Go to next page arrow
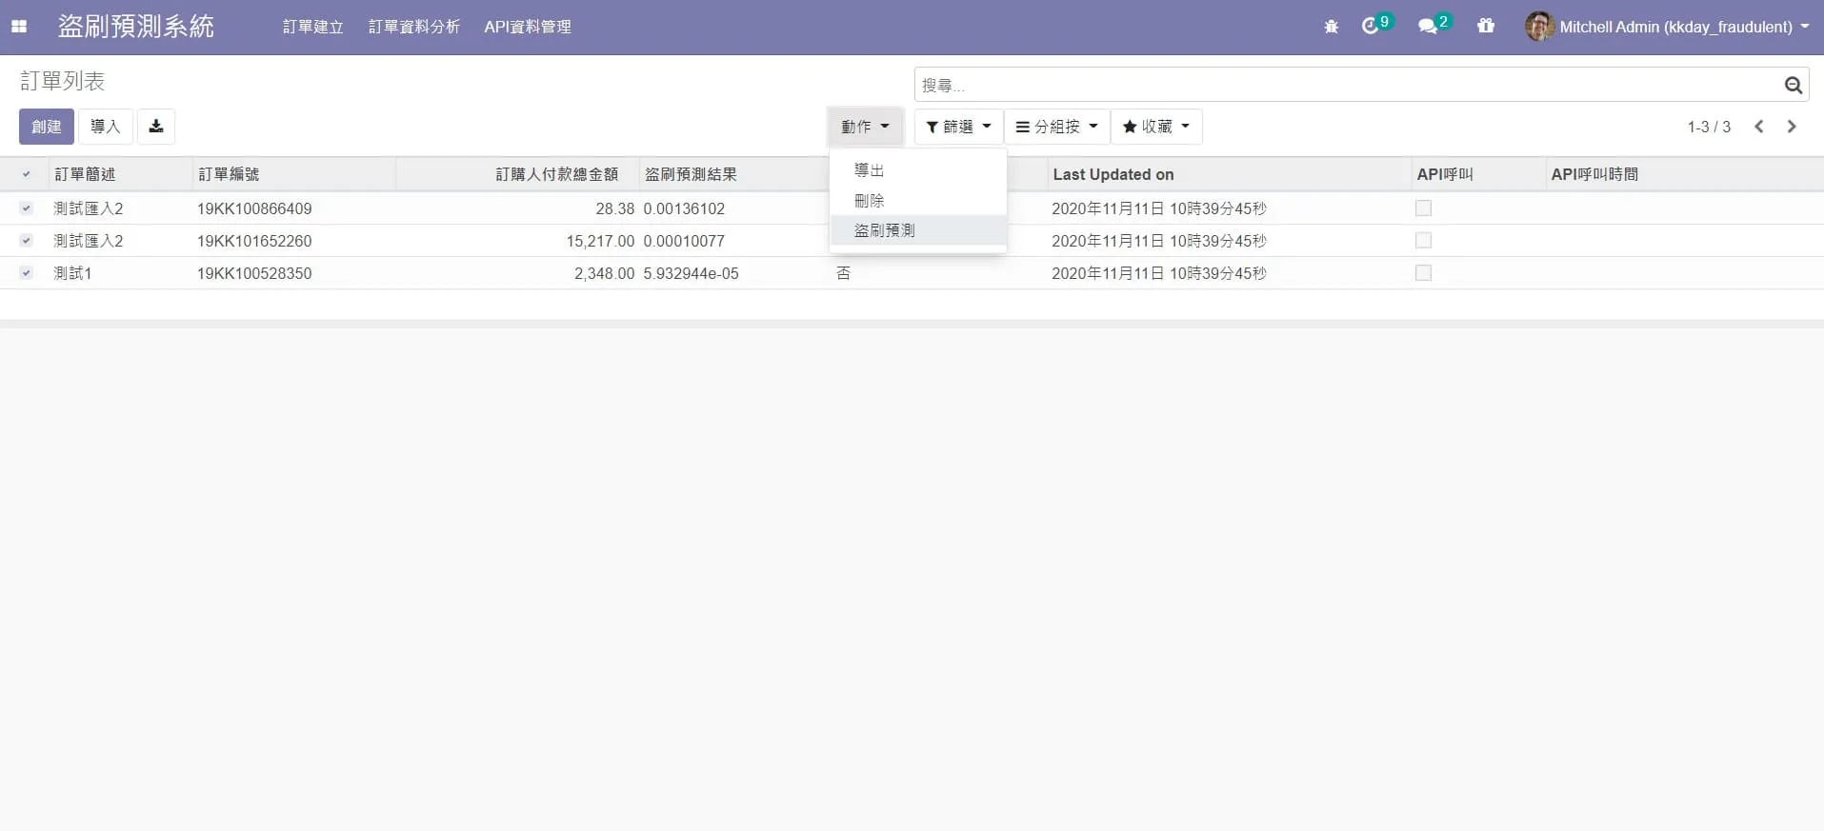The image size is (1824, 831). pos(1792,127)
